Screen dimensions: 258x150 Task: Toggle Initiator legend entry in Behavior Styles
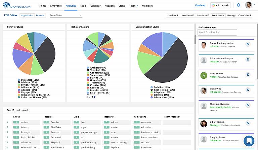(x=27, y=82)
